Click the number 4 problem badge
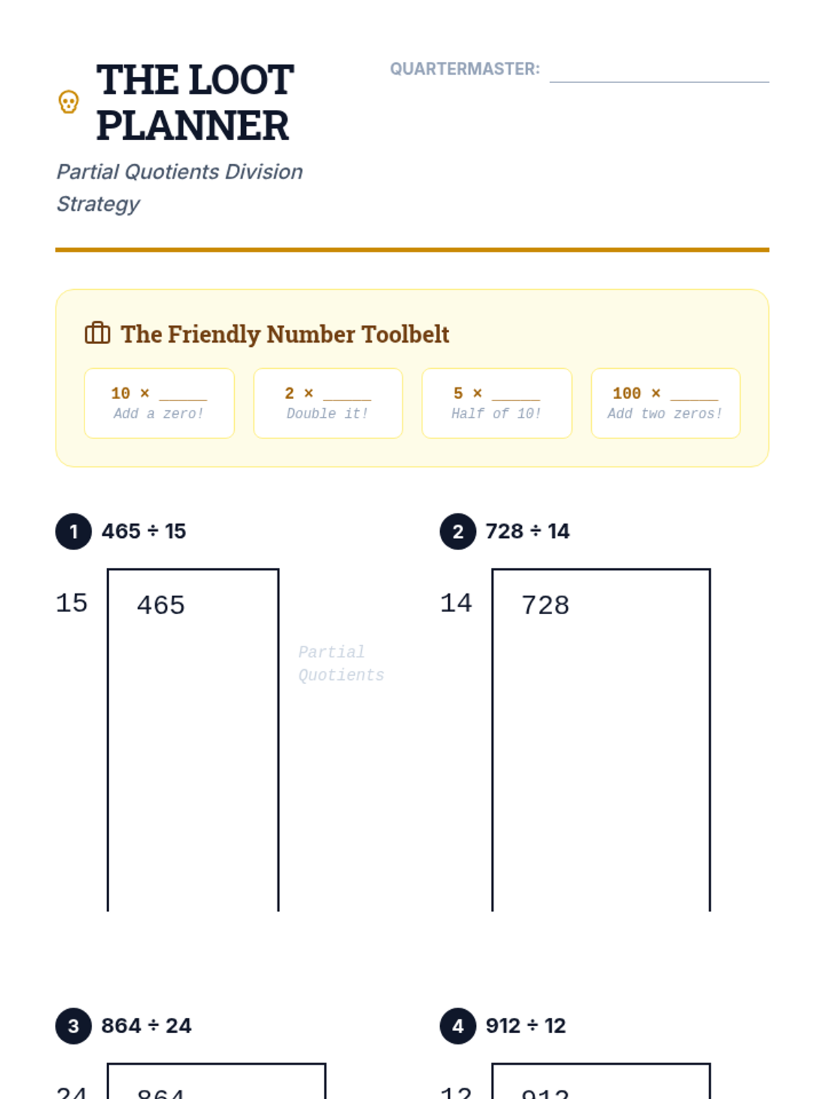Viewport: 824px width, 1099px height. pyautogui.click(x=458, y=1026)
